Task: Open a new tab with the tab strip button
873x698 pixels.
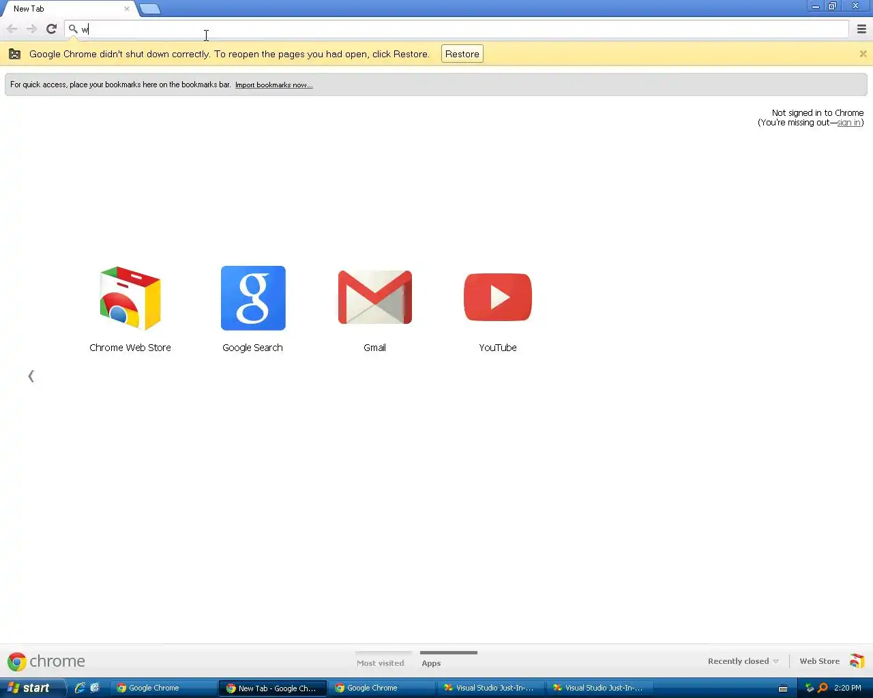Action: [x=150, y=9]
